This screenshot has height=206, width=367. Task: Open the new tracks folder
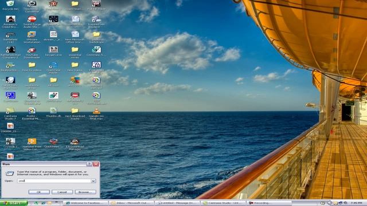click(x=75, y=67)
